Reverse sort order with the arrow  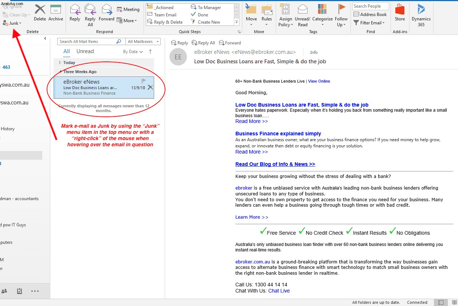(x=150, y=52)
